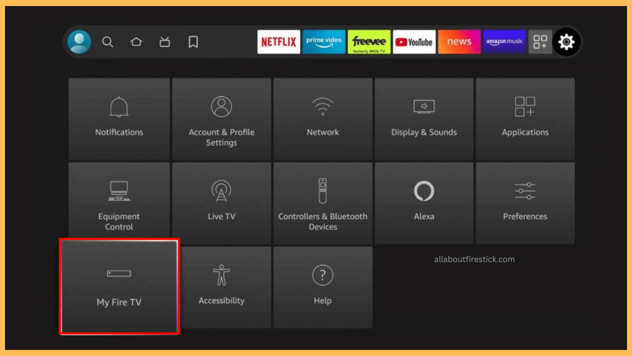
Task: Launch YouTube from the app bar
Action: click(414, 42)
